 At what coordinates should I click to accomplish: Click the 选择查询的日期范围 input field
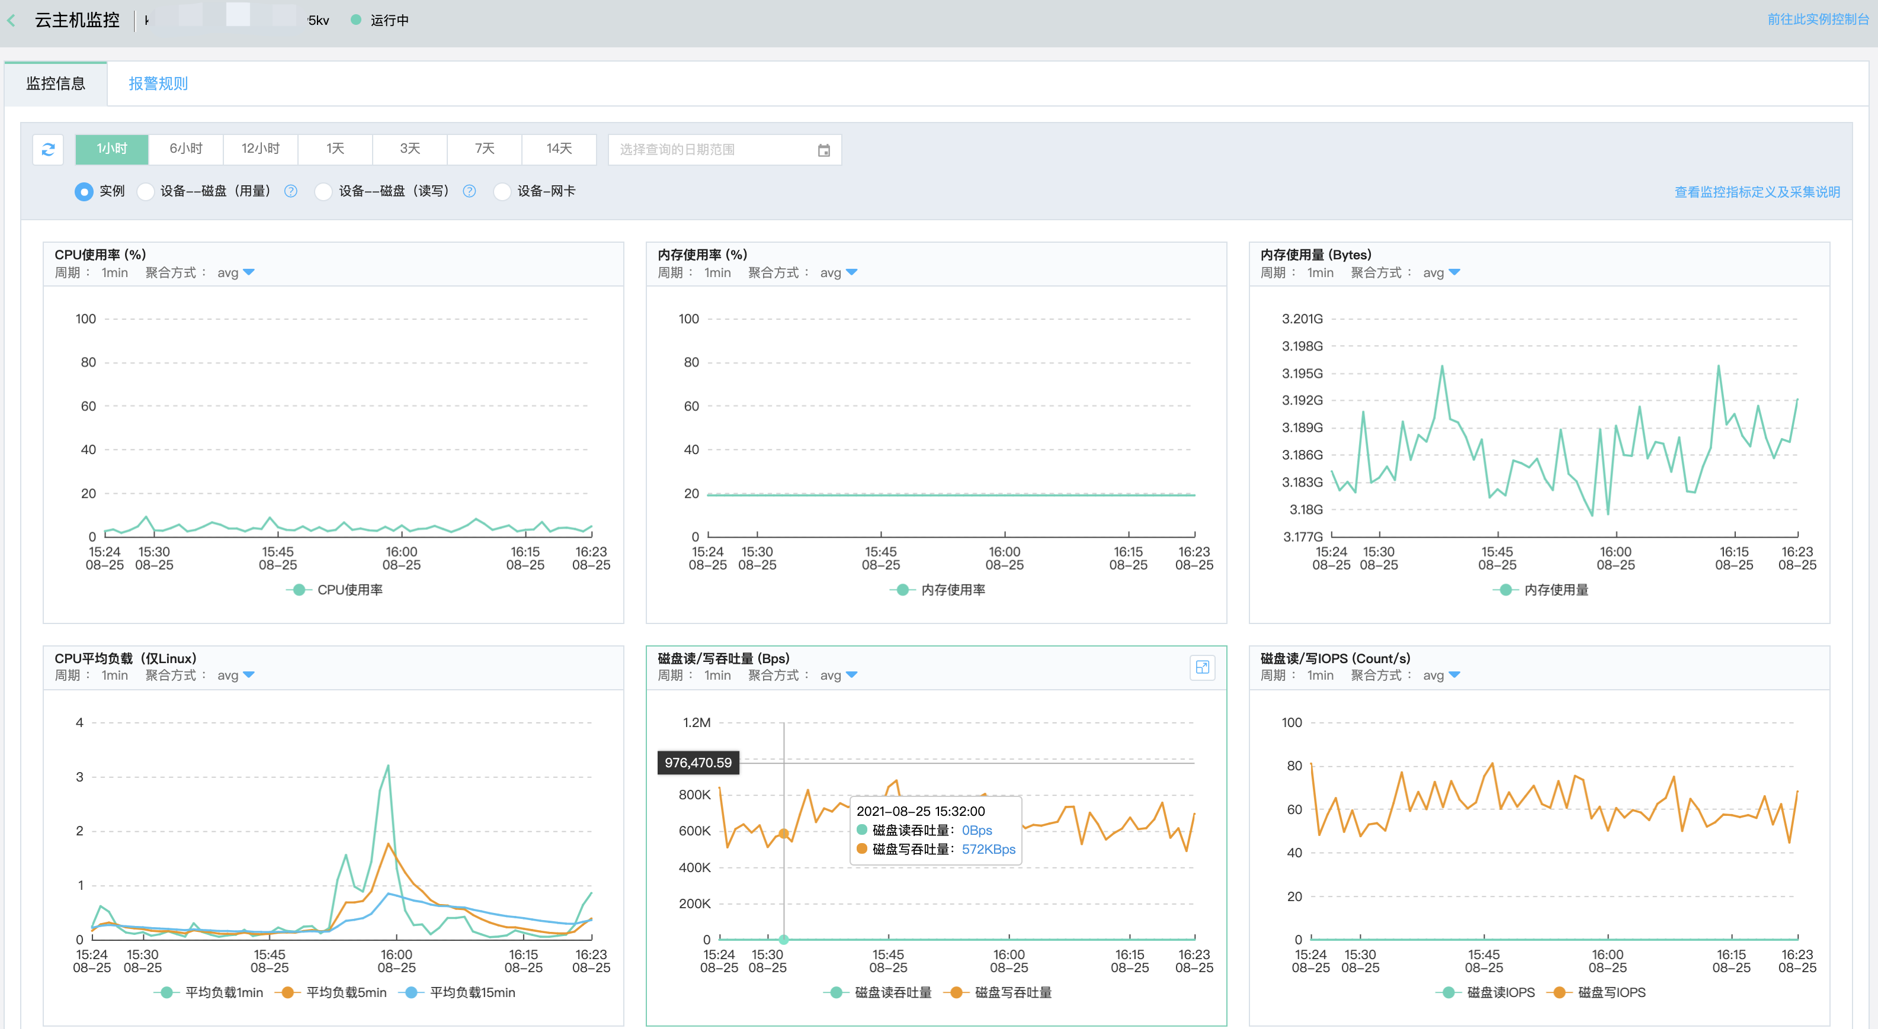[x=725, y=149]
